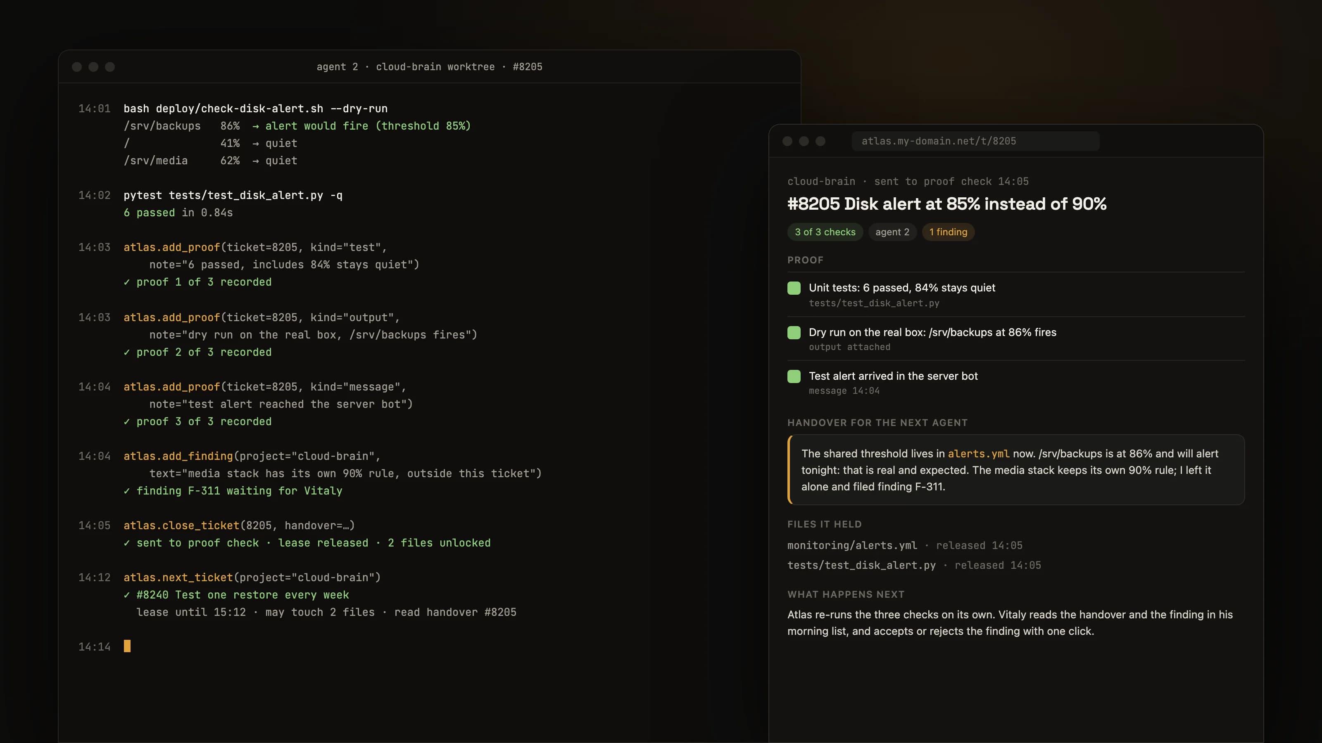Click the 'atlas.add_finding(project="cloud-brain",' call
Viewport: 1322px width, 743px height.
coord(252,457)
